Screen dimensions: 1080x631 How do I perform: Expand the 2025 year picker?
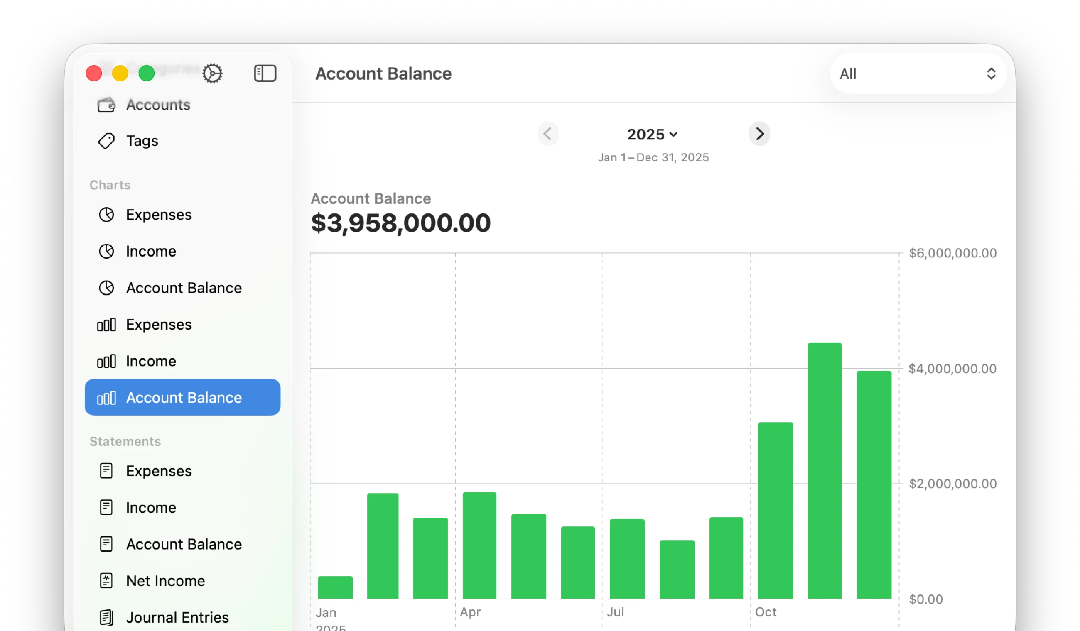652,134
